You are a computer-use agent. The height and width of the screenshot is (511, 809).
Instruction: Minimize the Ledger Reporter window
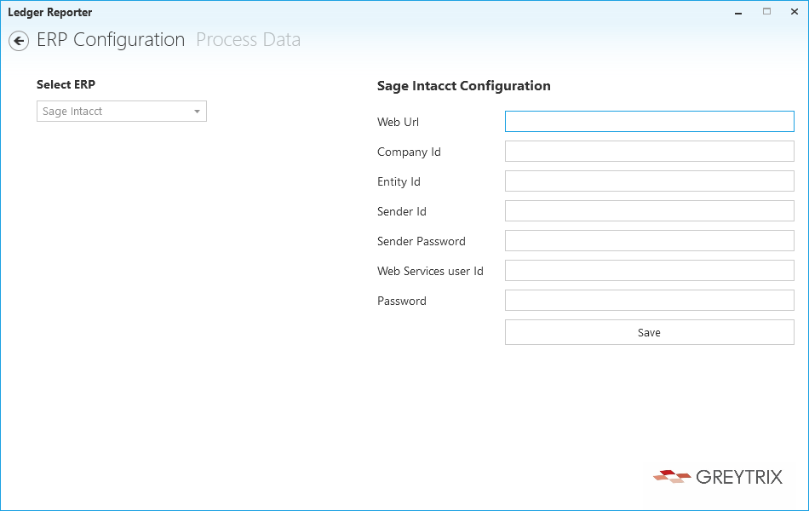[x=737, y=12]
